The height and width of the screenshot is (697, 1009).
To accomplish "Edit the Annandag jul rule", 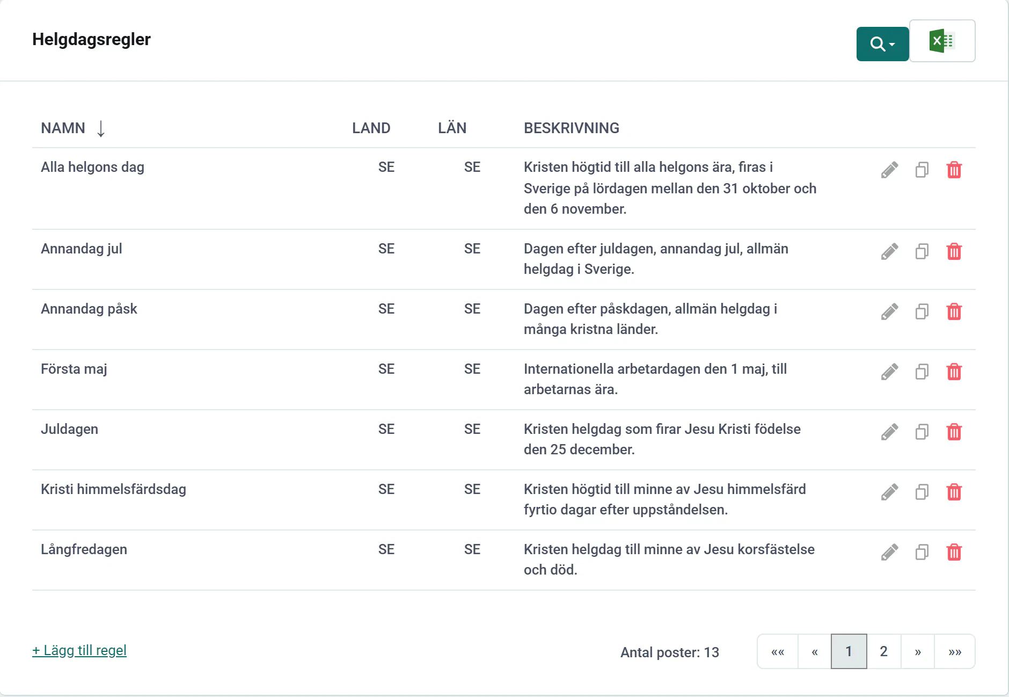I will [889, 252].
